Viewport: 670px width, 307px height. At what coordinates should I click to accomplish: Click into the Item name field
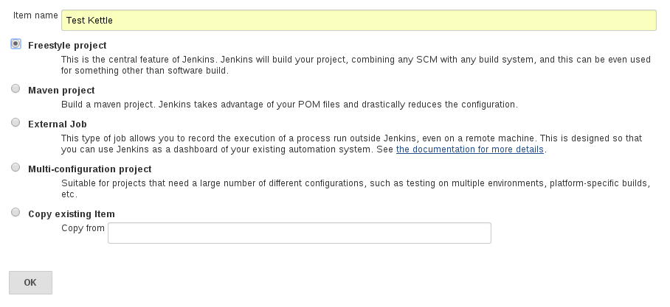[x=359, y=21]
